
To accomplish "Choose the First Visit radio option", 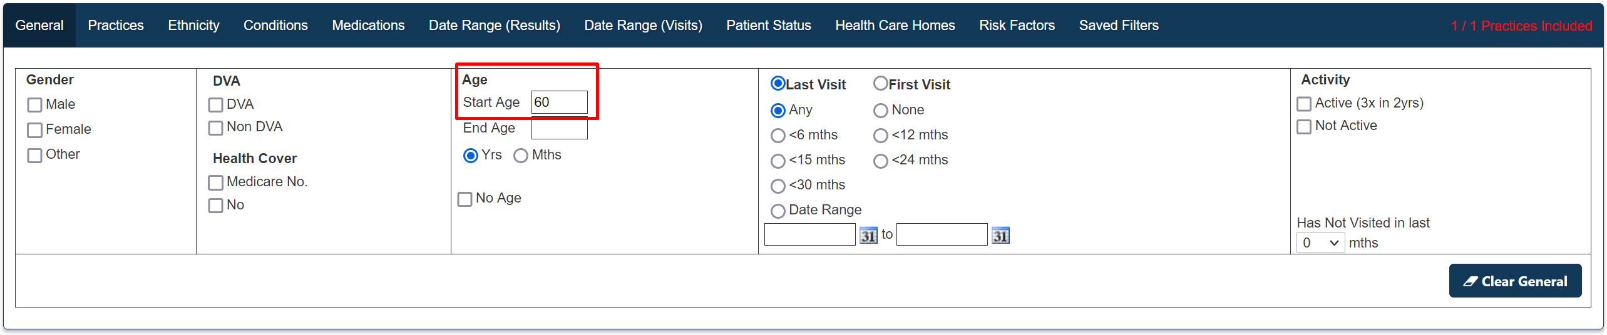I will (x=881, y=84).
